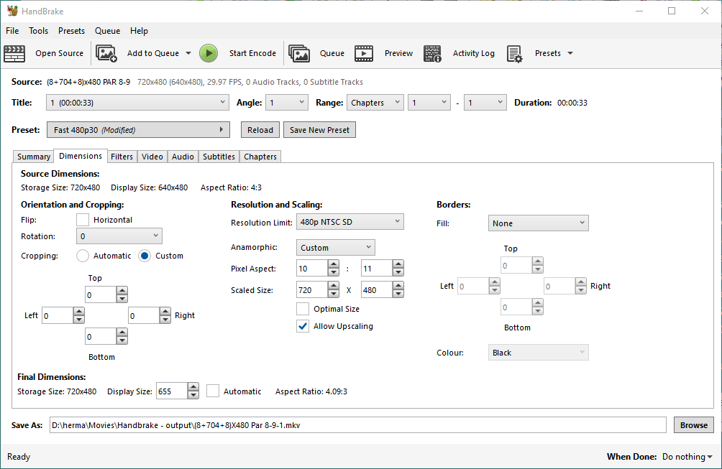Select Automatic cropping radio button

pyautogui.click(x=83, y=256)
